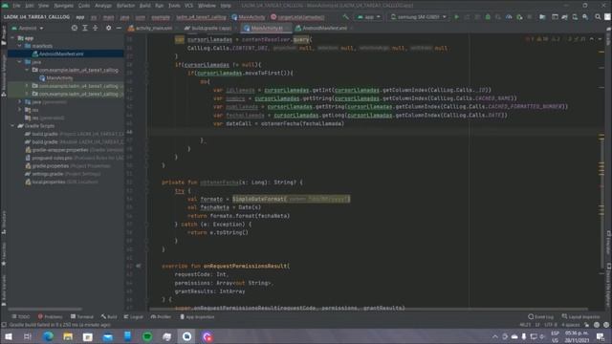Open the File menu
Viewport: 612px width, 344px height.
click(x=16, y=6)
